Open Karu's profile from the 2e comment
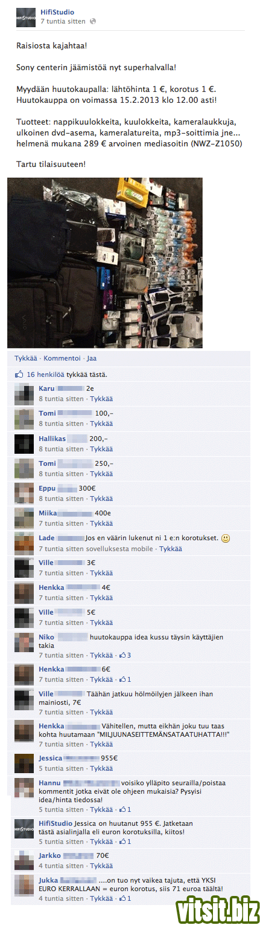 (x=46, y=388)
